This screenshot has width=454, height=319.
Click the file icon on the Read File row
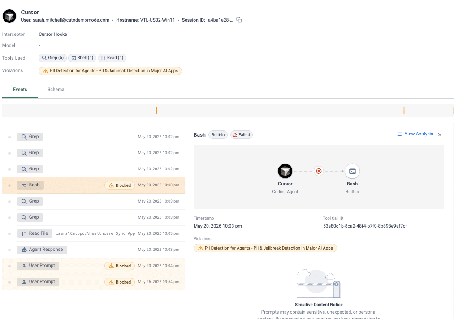(x=24, y=233)
